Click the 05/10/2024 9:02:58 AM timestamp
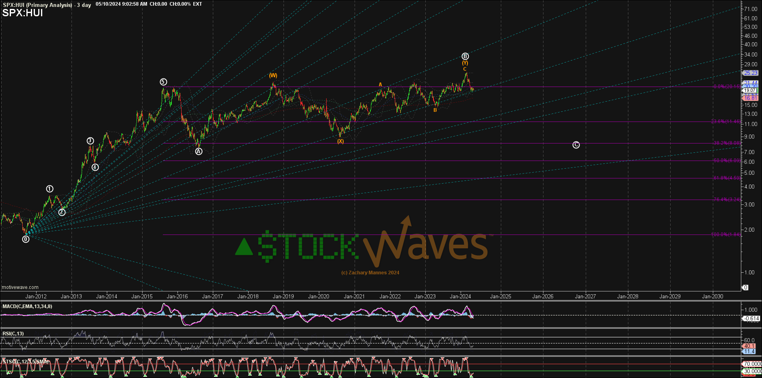Image resolution: width=762 pixels, height=378 pixels. [121, 4]
